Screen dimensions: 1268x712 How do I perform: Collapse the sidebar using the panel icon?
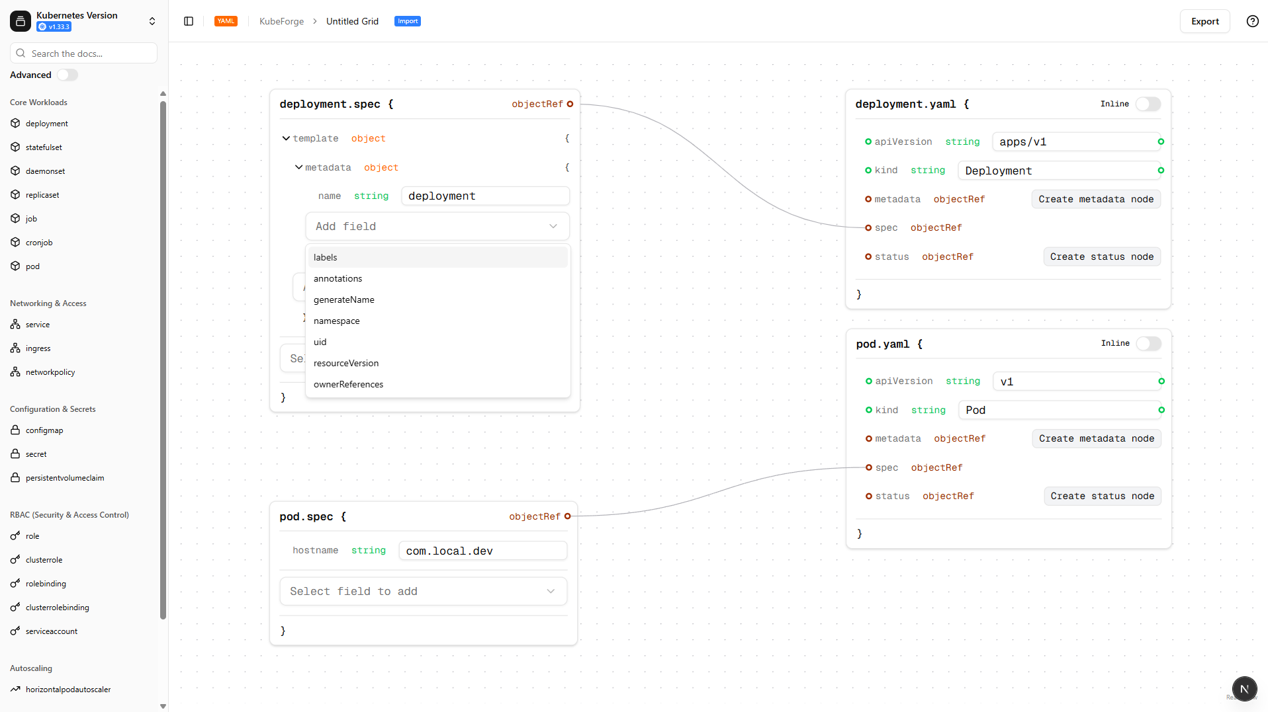189,20
